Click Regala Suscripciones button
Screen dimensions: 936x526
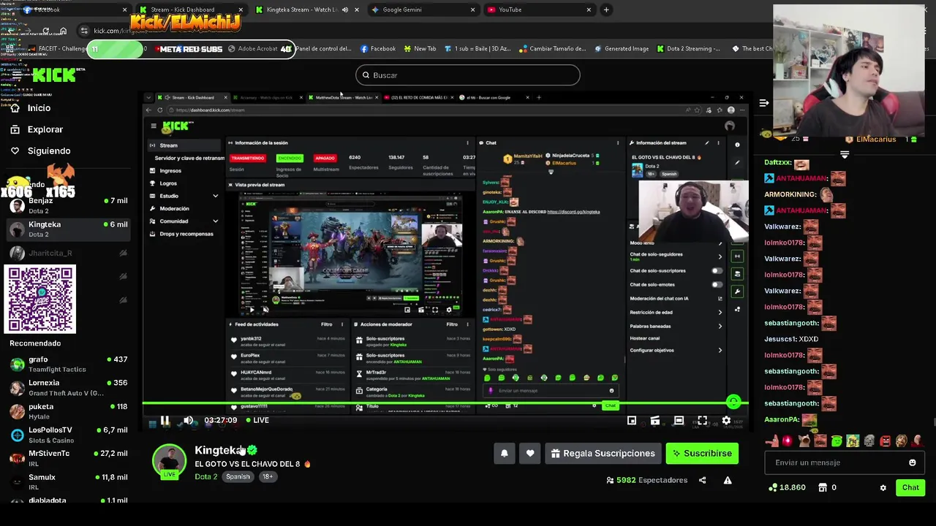(603, 453)
